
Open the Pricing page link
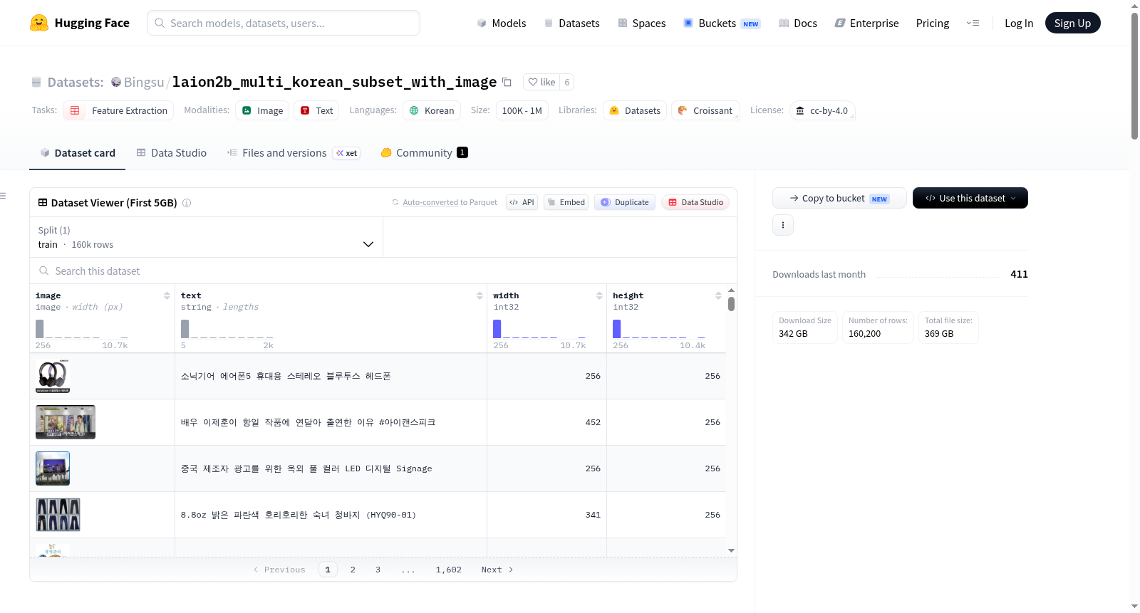click(933, 23)
